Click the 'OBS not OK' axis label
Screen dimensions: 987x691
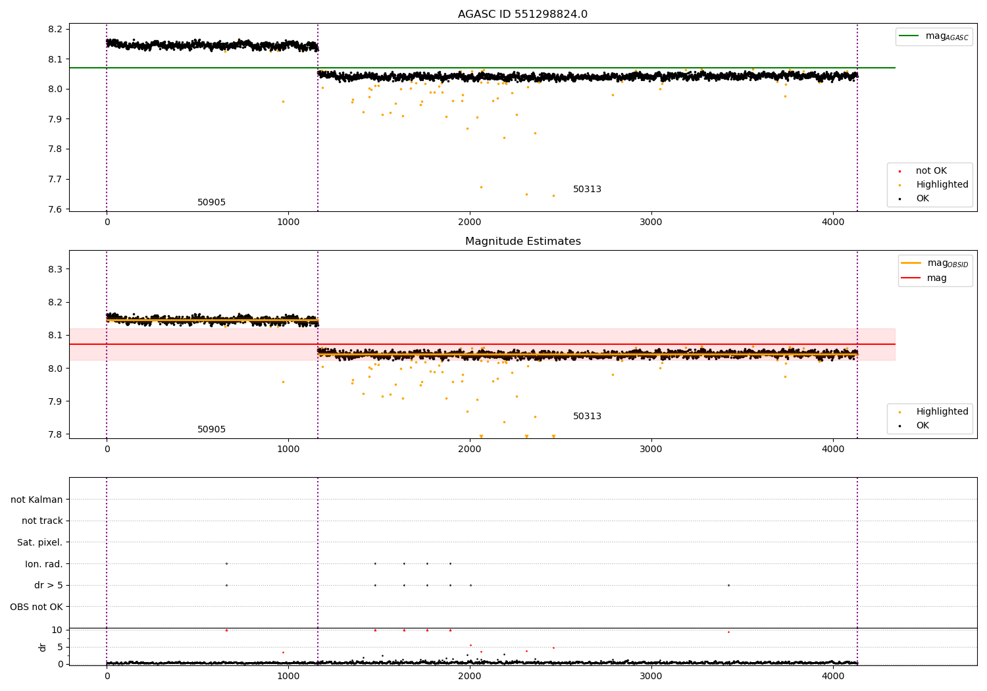(x=37, y=607)
